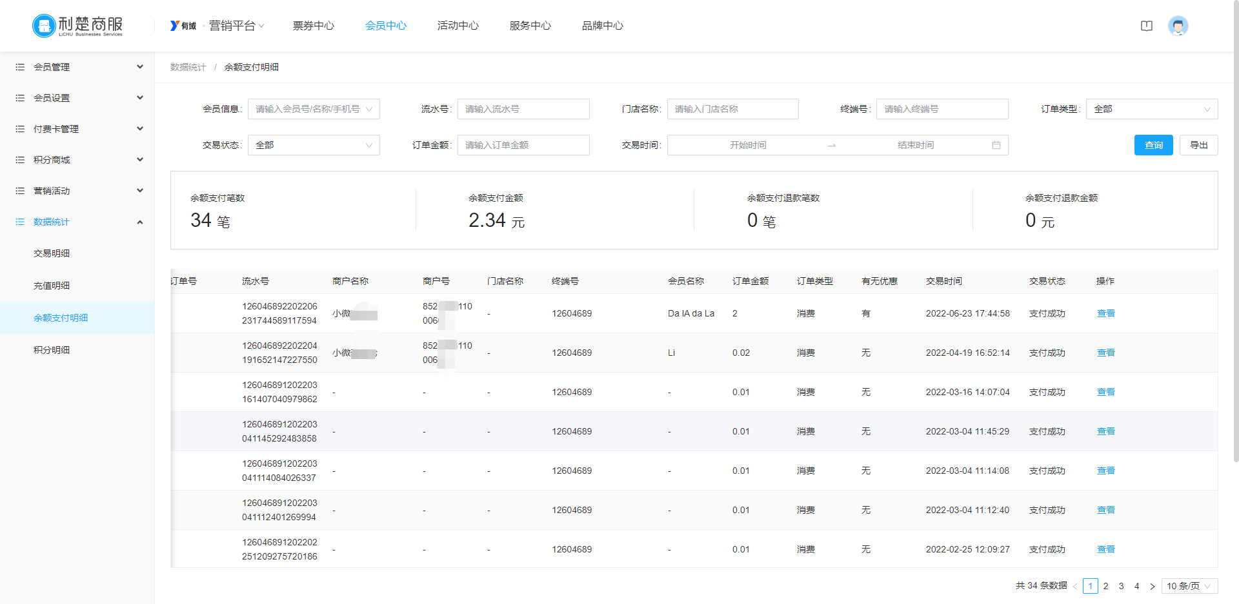Viewport: 1239px width, 604px height.
Task: Open the 会员信息 search dropdown
Action: click(x=314, y=109)
